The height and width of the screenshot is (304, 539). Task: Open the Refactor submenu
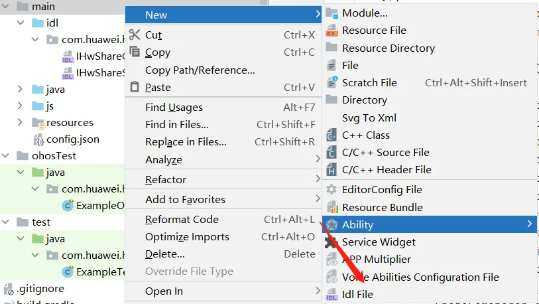pyautogui.click(x=166, y=180)
